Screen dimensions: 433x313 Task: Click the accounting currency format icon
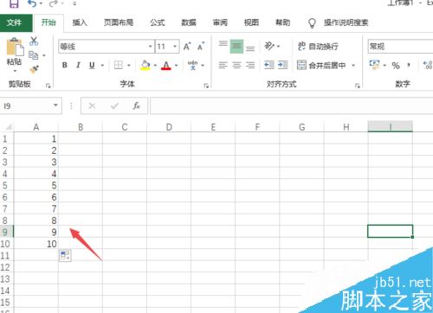374,65
